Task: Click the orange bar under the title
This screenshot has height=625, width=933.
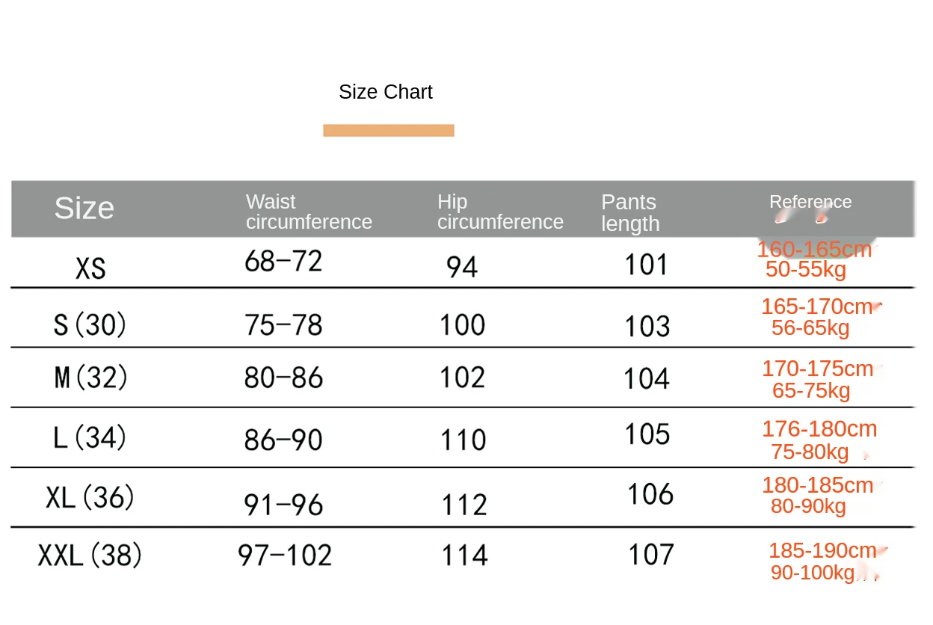Action: [x=388, y=131]
